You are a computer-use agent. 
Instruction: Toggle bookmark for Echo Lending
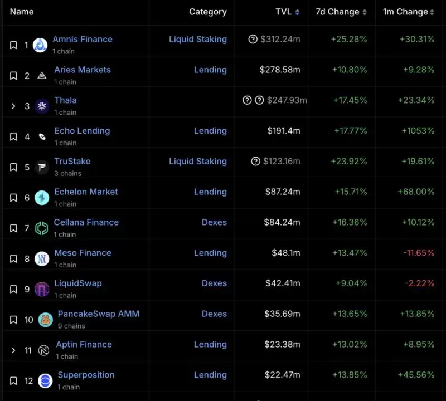coord(14,136)
